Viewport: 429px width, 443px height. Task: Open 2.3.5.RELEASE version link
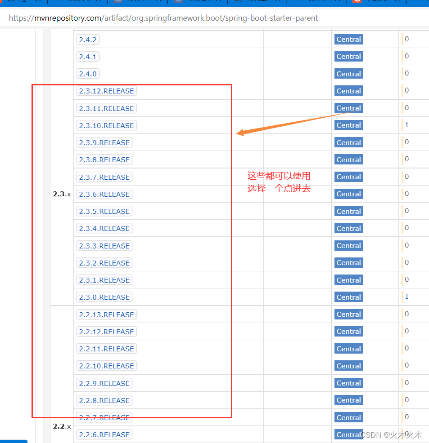point(104,211)
